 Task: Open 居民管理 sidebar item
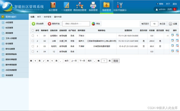pos(14,33)
